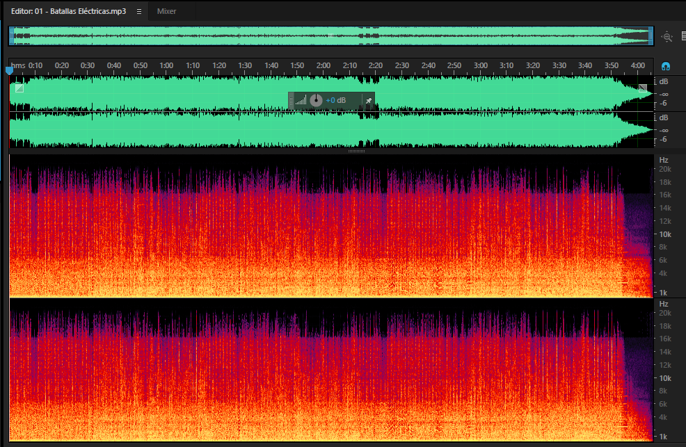
Task: Click the dB label of upper channel
Action: coord(664,82)
